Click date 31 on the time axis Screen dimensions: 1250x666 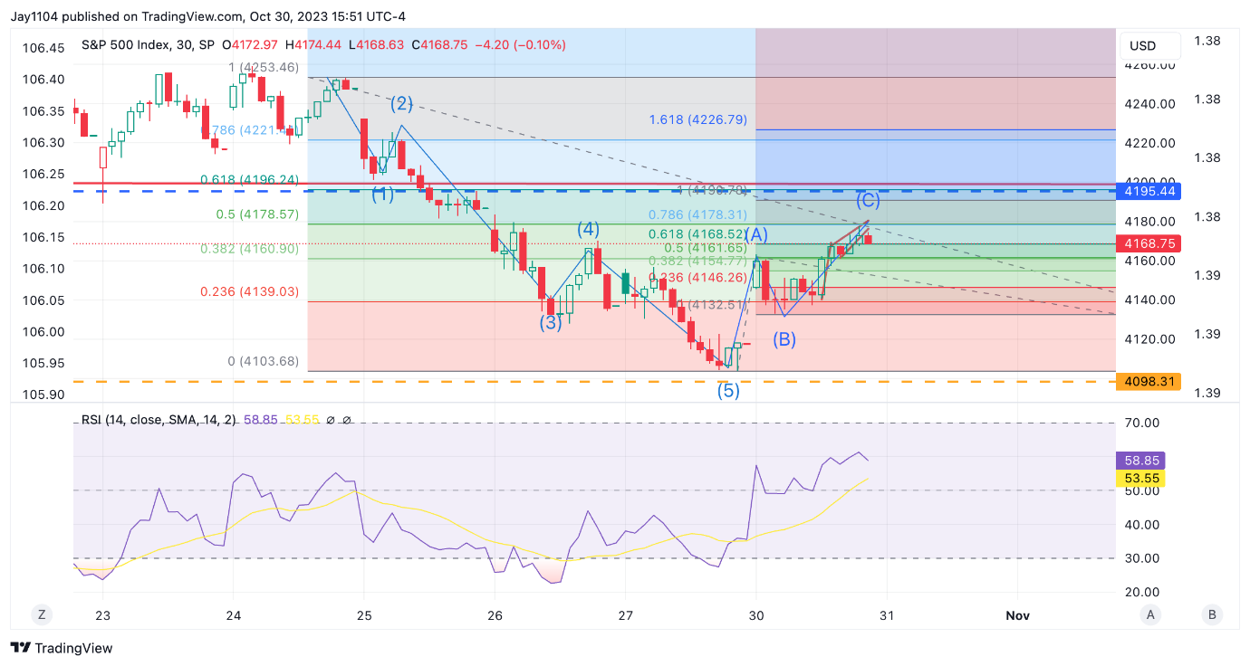tap(887, 615)
